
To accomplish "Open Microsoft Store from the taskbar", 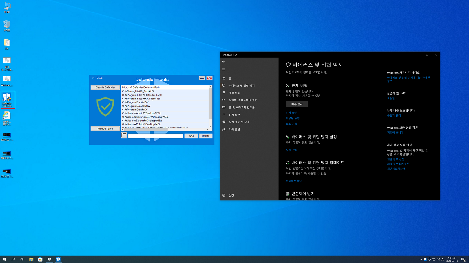I will click(40, 259).
